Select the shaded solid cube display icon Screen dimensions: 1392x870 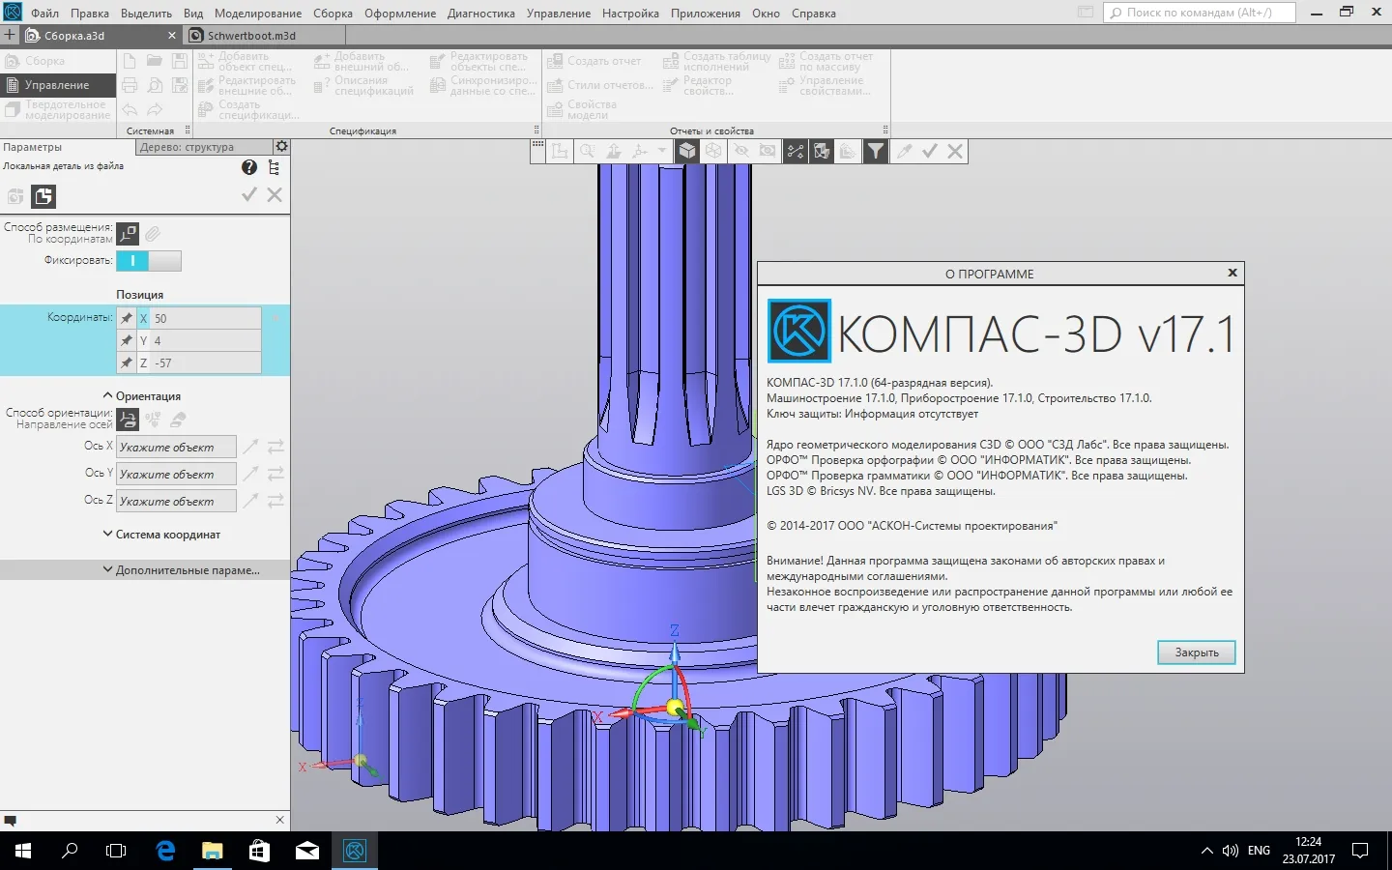(686, 151)
